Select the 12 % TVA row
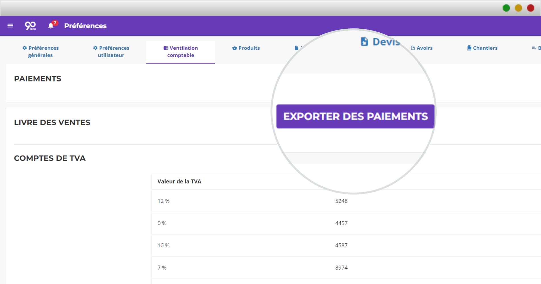 pos(346,201)
